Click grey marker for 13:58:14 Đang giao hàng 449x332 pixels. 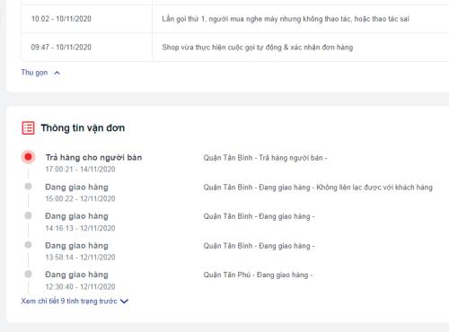point(28,245)
